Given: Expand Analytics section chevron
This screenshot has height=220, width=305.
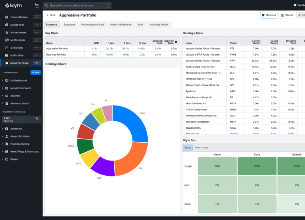Looking at the screenshot, I should (x=2, y=96).
